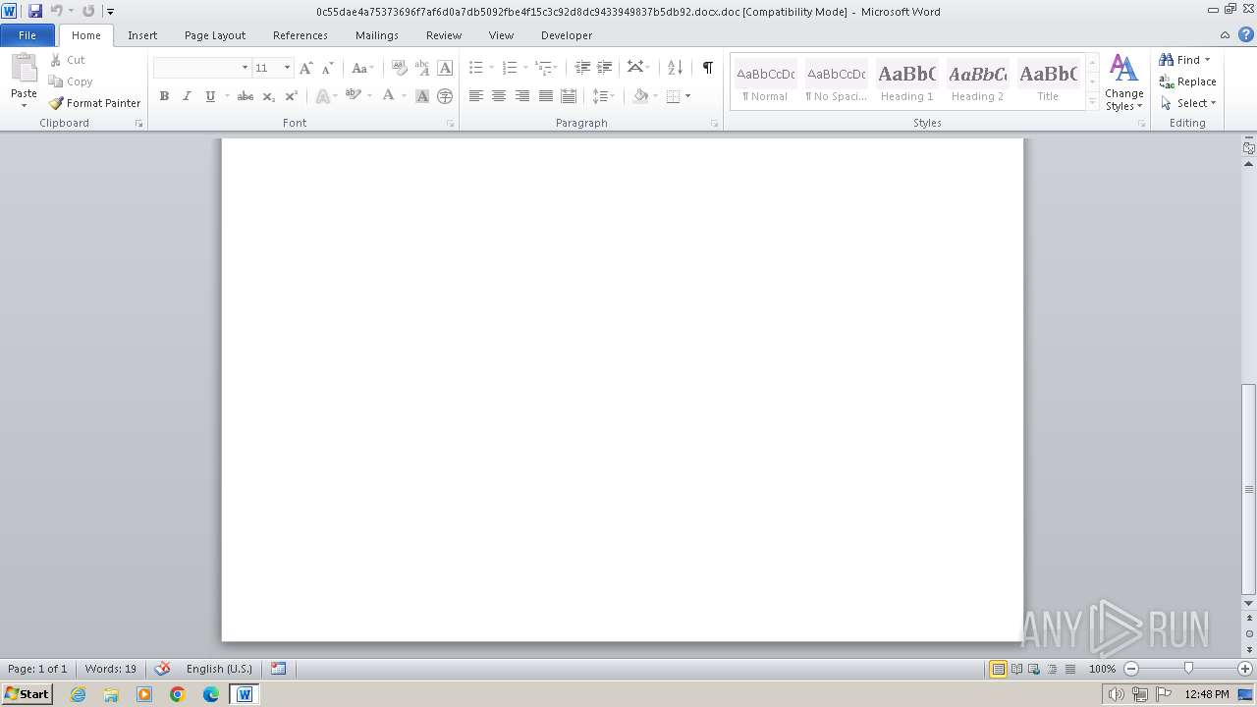This screenshot has height=707, width=1257.
Task: Select Print Layout view button
Action: [x=998, y=669]
